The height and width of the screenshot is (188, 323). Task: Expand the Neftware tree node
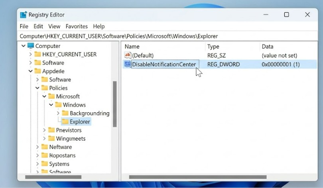pyautogui.click(x=37, y=147)
